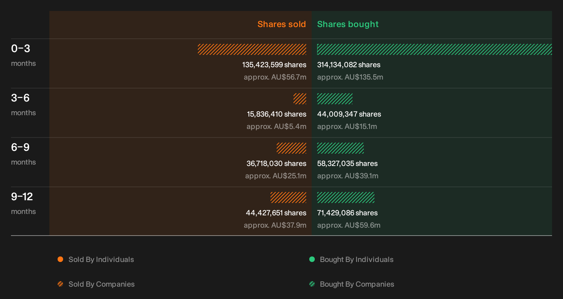
Task: Click the green Bought By Individuals legend dot
Action: (x=312, y=259)
